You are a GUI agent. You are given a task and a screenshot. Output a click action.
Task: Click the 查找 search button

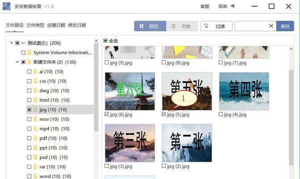coord(285,26)
